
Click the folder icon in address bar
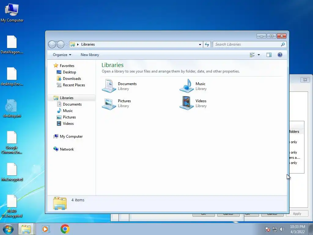click(72, 44)
